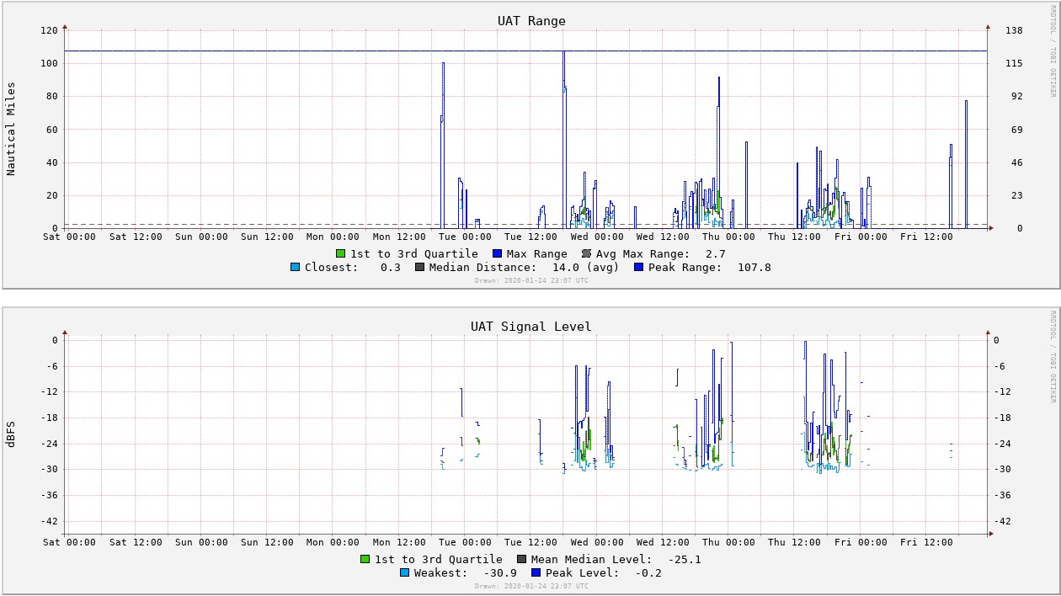Screen dimensions: 1061x596
Task: Click the UAT Signal Level chart title
Action: [531, 327]
